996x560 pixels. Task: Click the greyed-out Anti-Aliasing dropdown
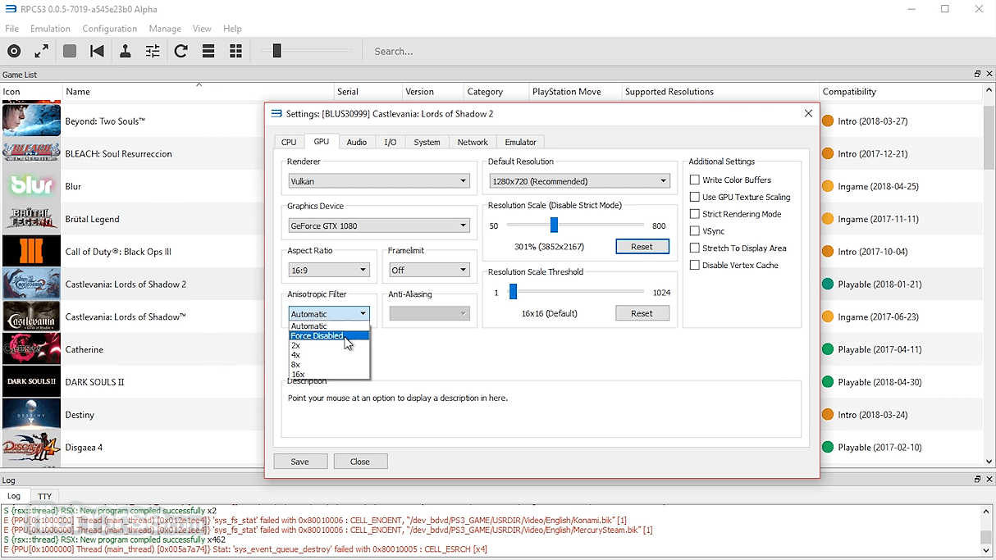pos(429,313)
